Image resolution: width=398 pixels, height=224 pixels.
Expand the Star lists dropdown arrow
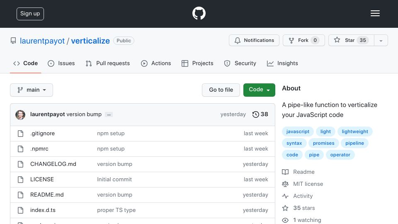coord(381,40)
